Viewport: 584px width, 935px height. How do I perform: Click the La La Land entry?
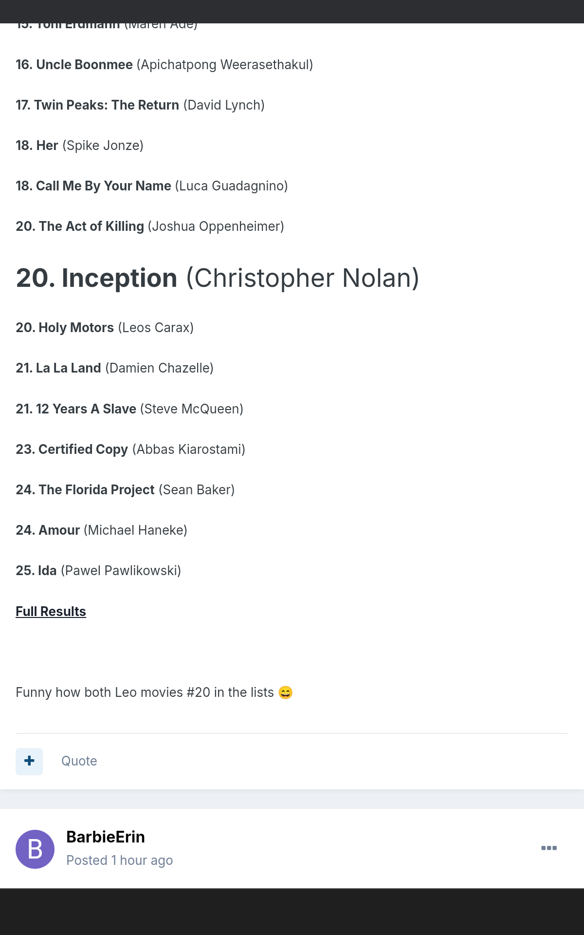(x=114, y=368)
